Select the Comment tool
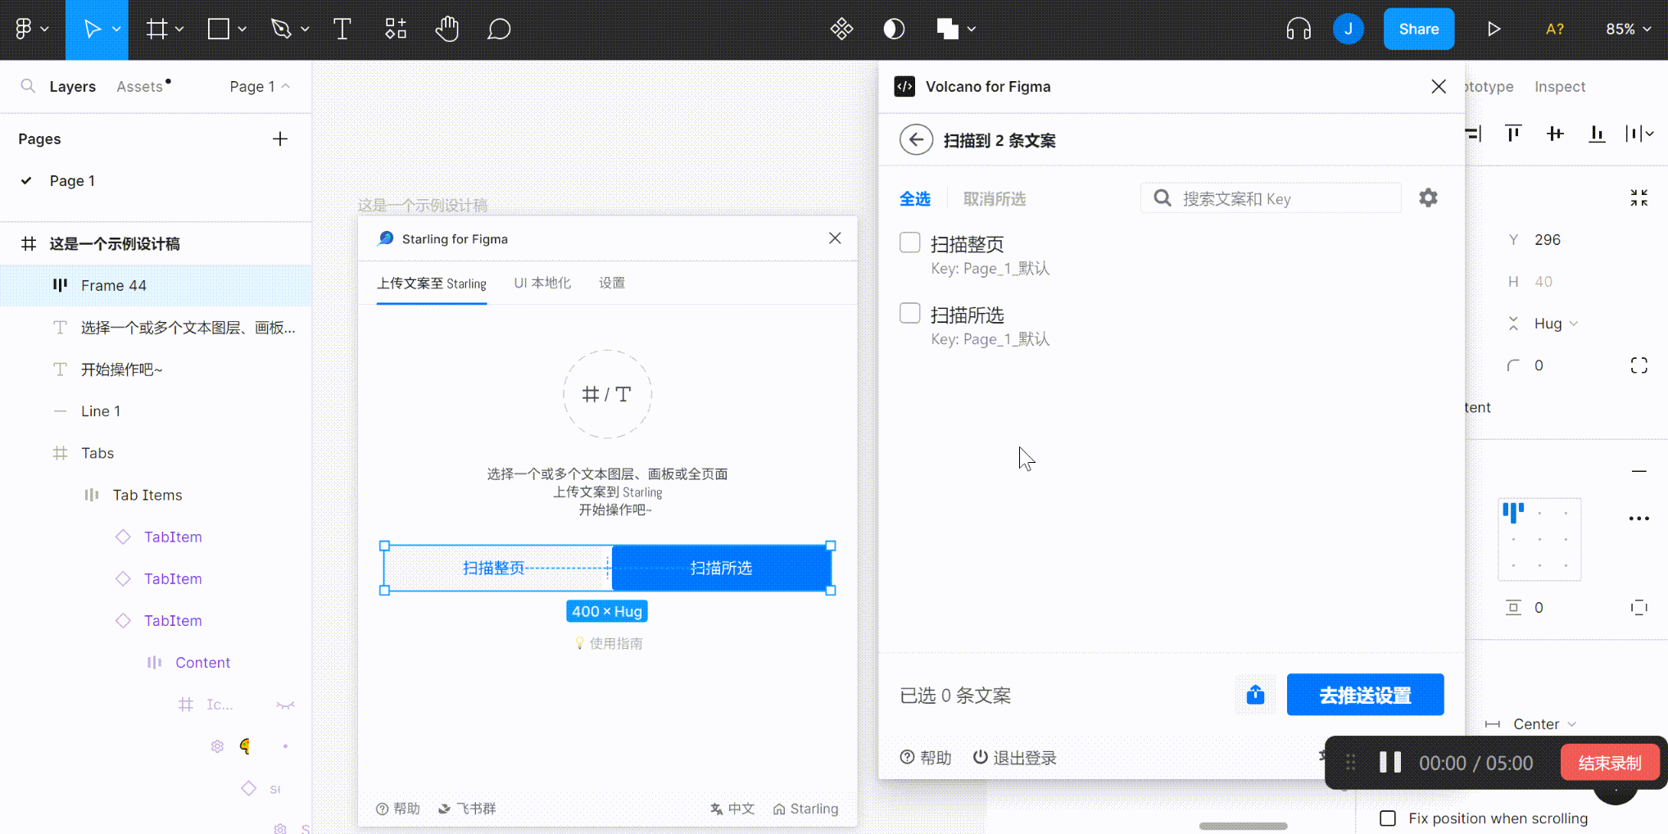Screen dimensions: 1668x834 coord(499,29)
